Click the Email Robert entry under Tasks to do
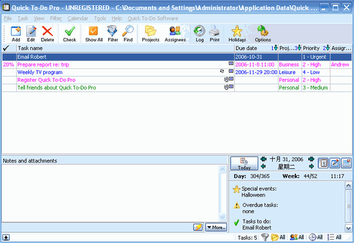Viewport: 354px width, 243px height. (257, 228)
